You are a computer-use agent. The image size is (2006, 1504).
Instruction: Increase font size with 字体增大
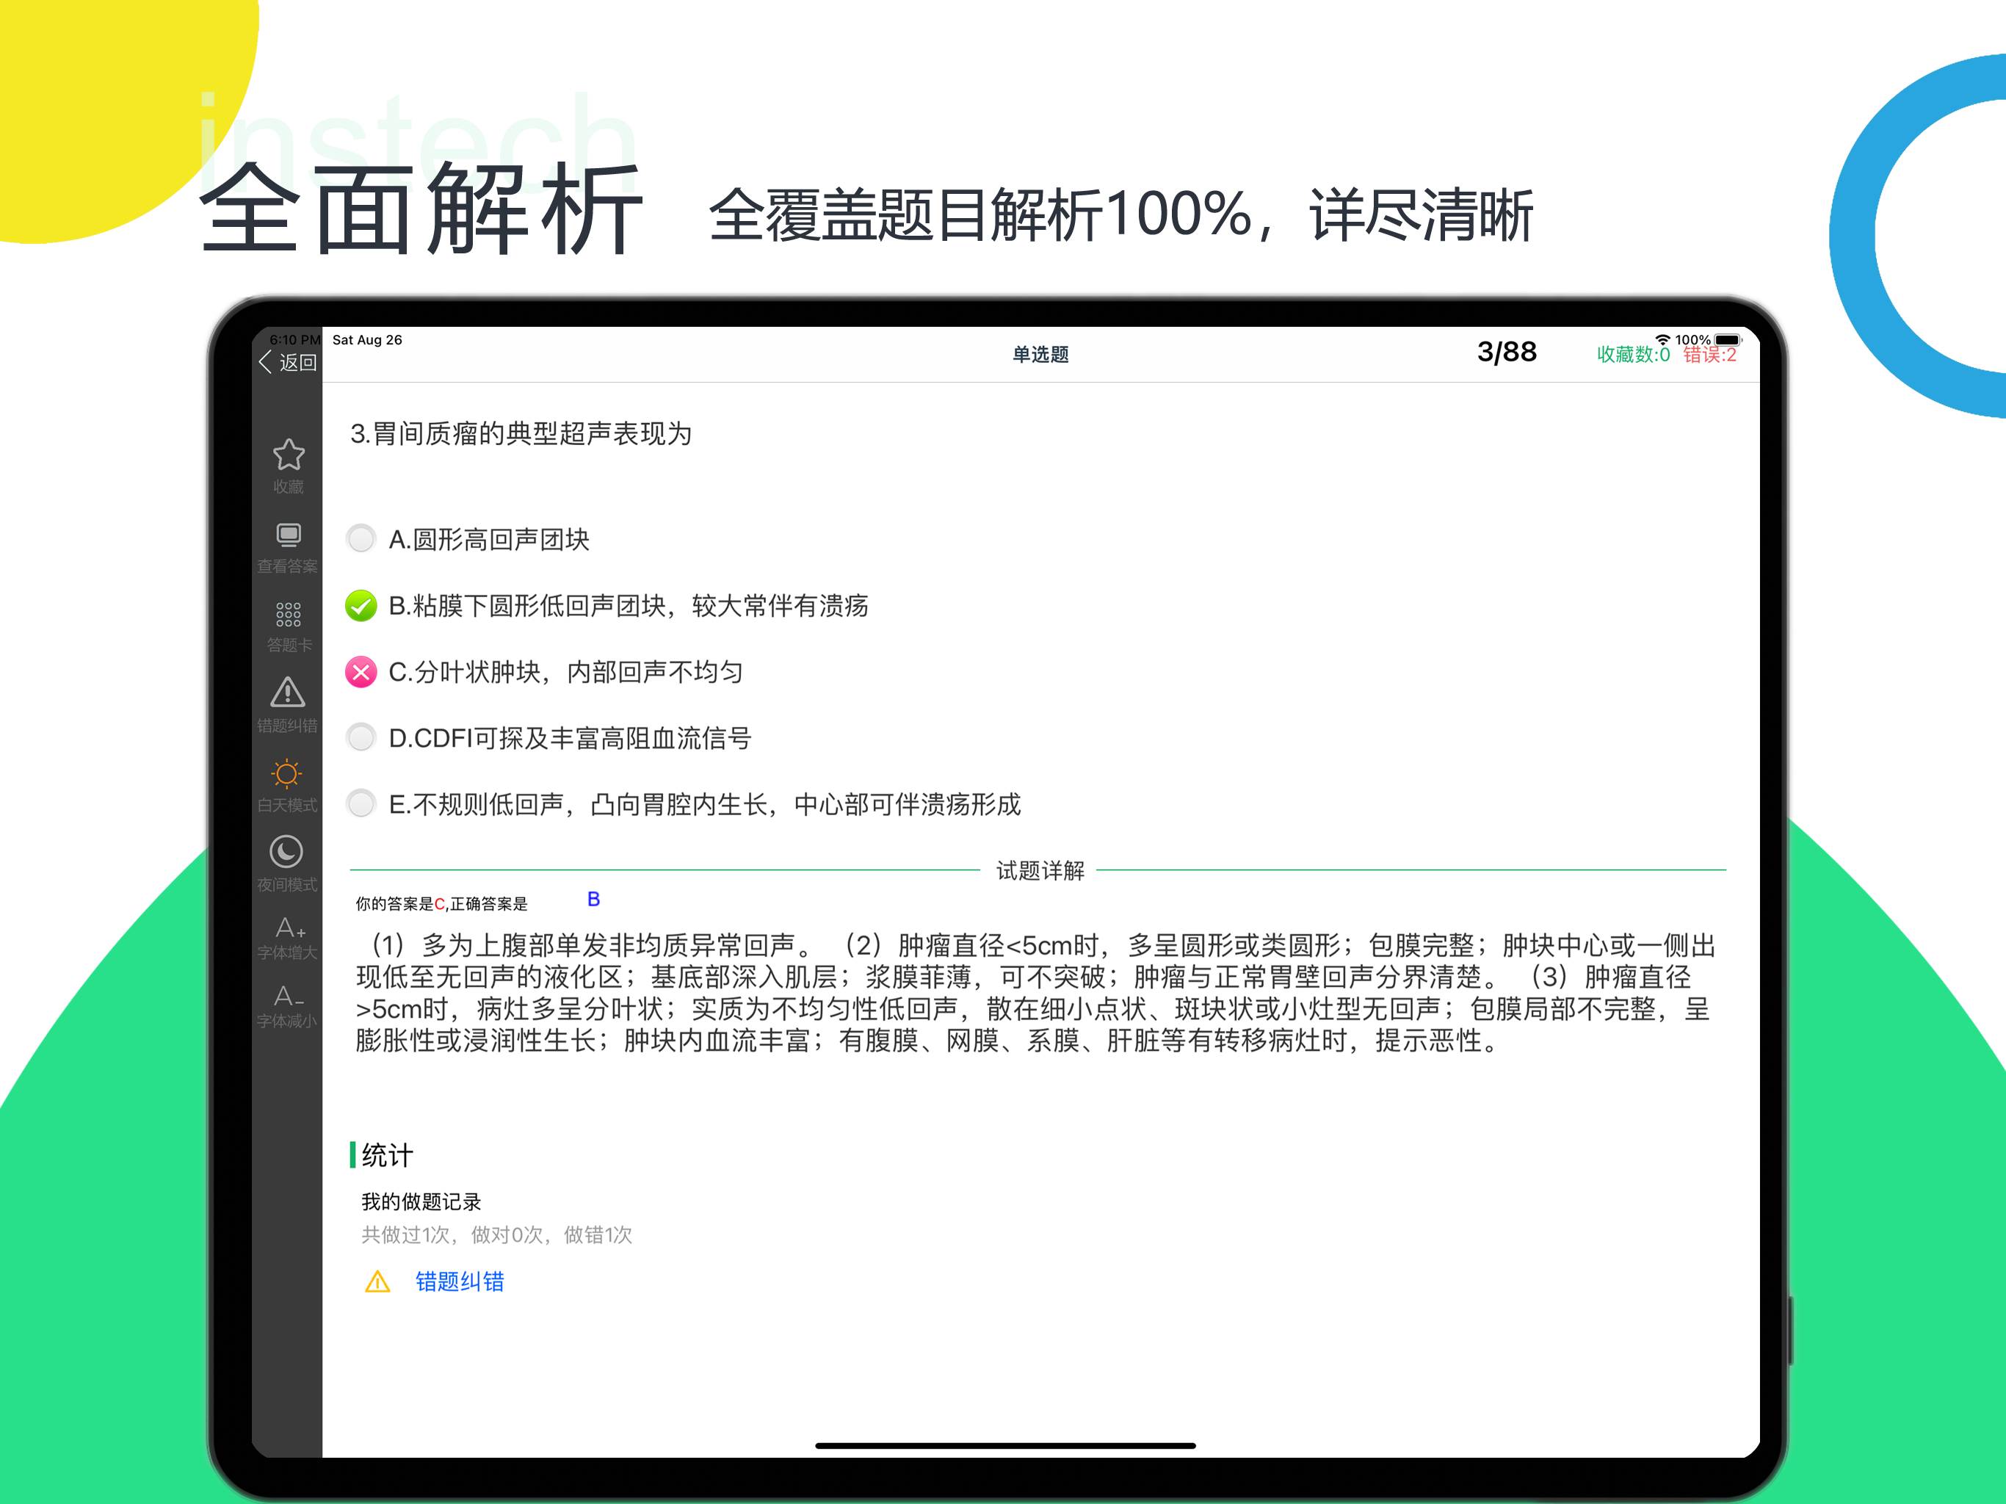pyautogui.click(x=288, y=938)
